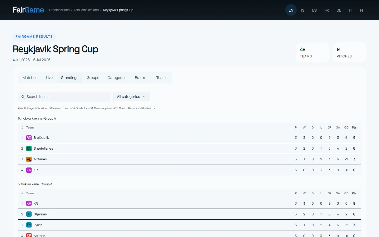
Task: Open the Groups tab
Action: [93, 78]
